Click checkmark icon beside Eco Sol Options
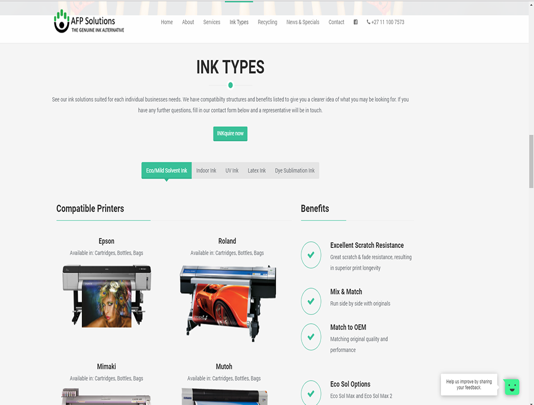This screenshot has height=405, width=534. pyautogui.click(x=311, y=393)
